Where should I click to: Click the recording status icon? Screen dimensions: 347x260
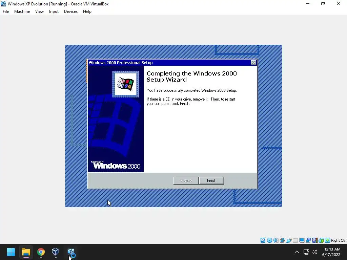[308, 240]
